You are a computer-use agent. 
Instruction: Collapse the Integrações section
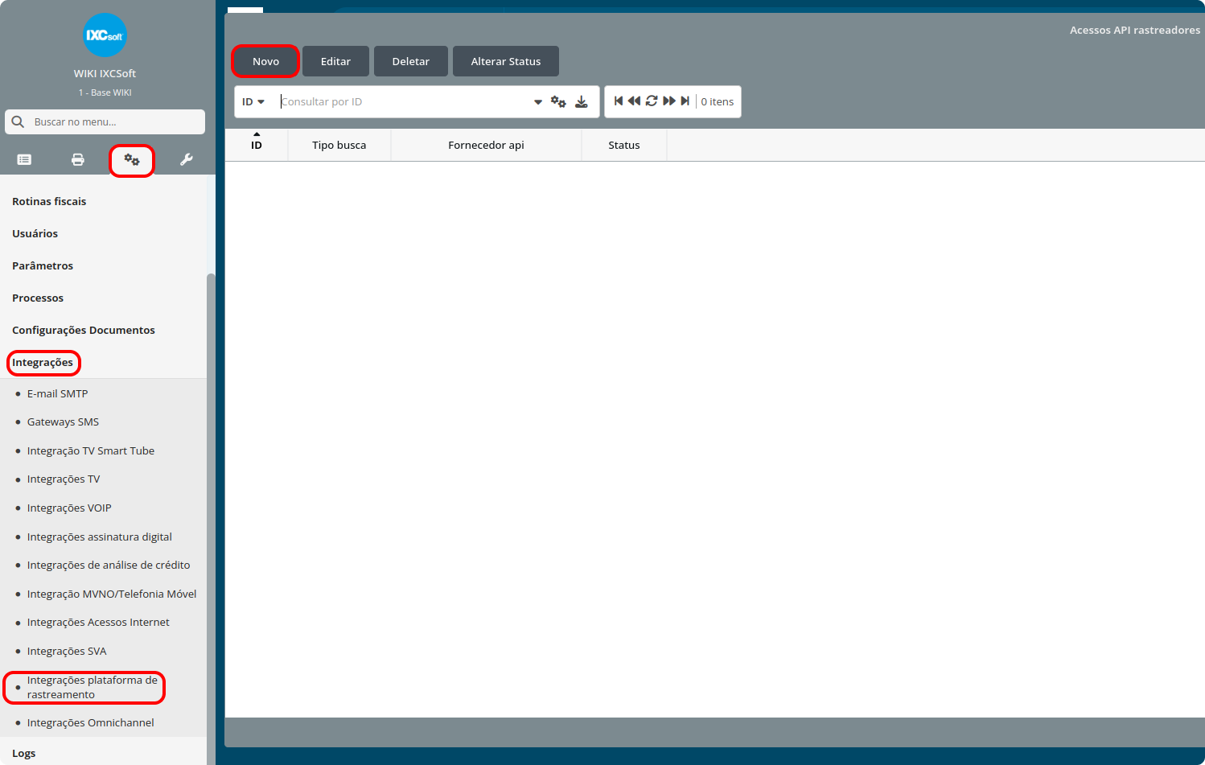click(x=43, y=363)
